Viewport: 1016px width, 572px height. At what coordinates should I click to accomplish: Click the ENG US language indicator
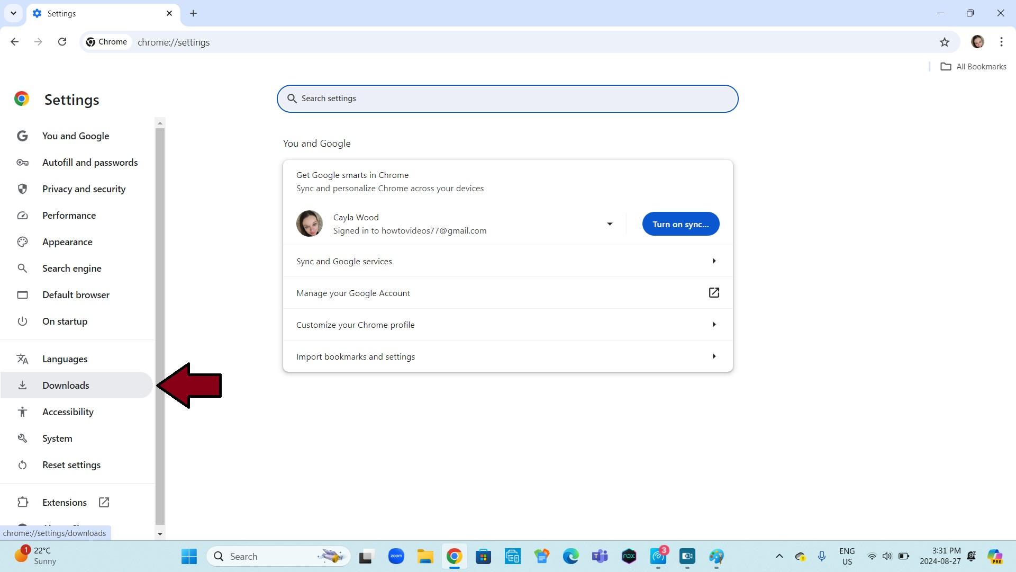point(847,556)
